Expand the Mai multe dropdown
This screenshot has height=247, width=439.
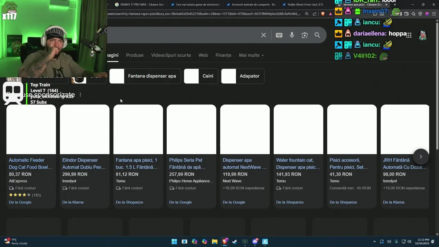251,55
